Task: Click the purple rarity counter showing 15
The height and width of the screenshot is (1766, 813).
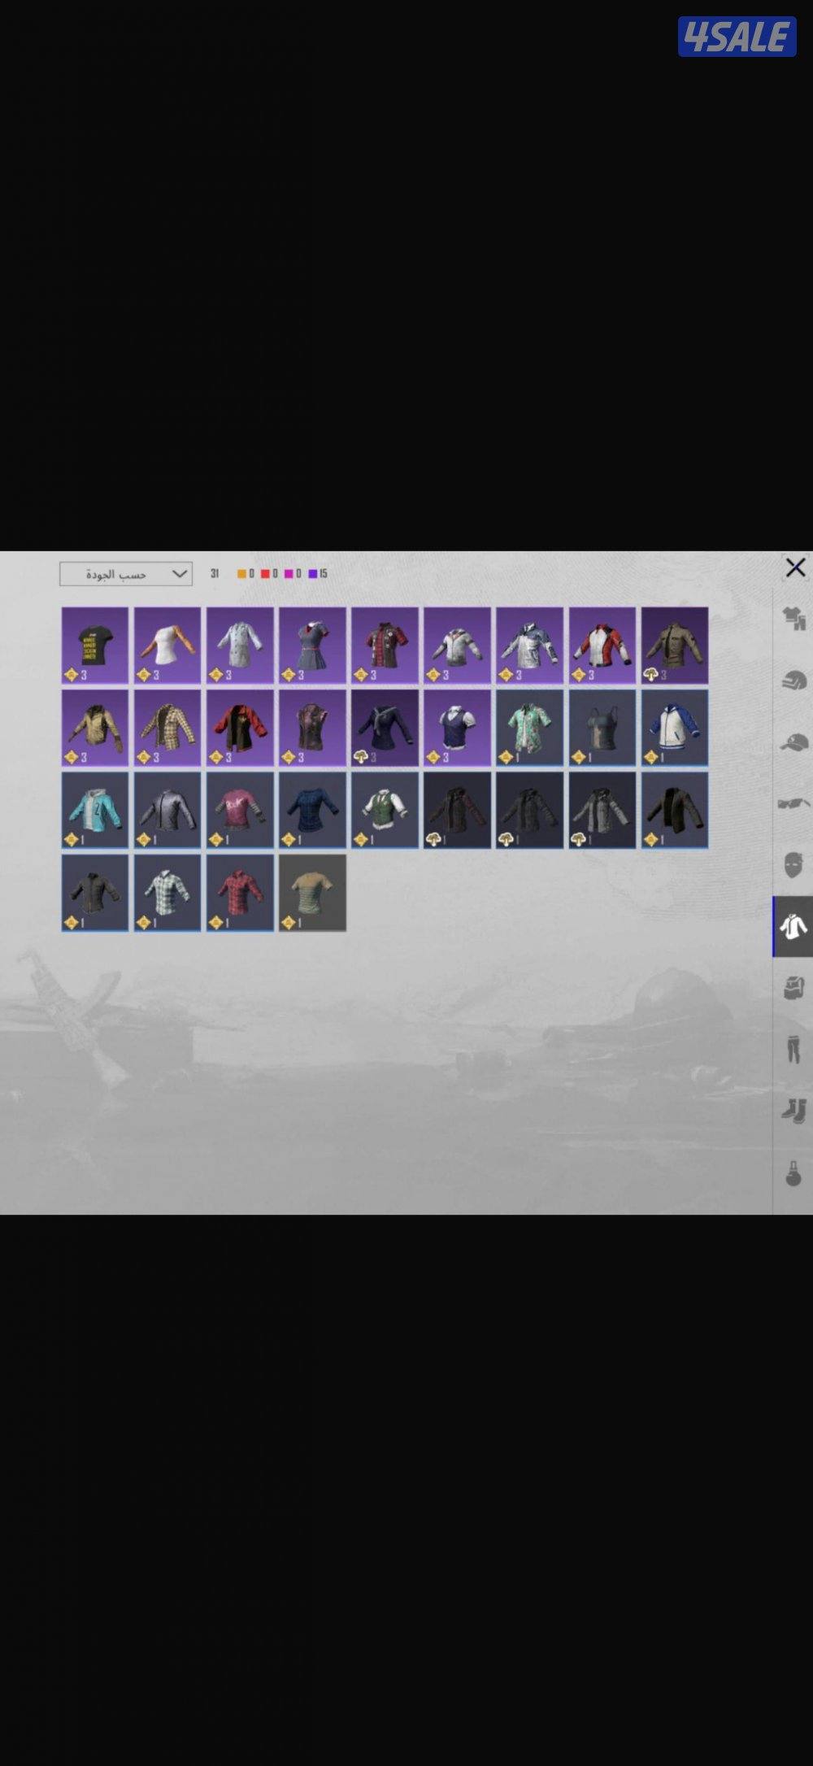Action: [318, 574]
